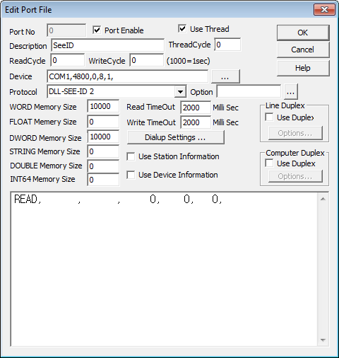Open Help for the port dialog
This screenshot has width=339, height=358.
click(x=303, y=68)
